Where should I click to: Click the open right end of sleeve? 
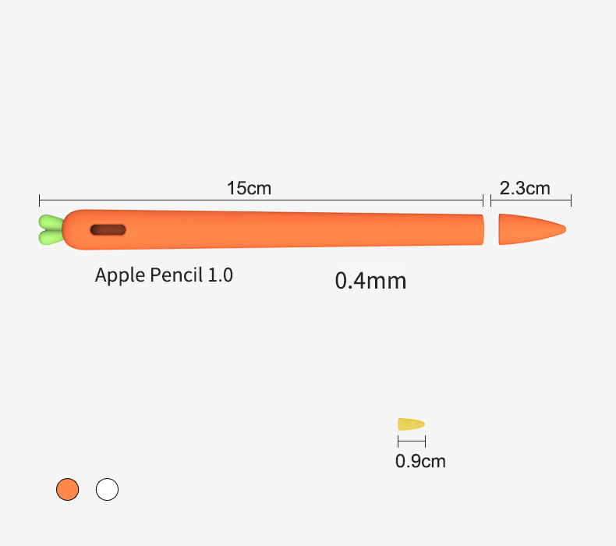tap(481, 229)
